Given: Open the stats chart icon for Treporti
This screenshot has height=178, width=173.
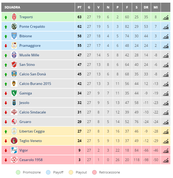Looking at the screenshot, I should click(x=166, y=17).
